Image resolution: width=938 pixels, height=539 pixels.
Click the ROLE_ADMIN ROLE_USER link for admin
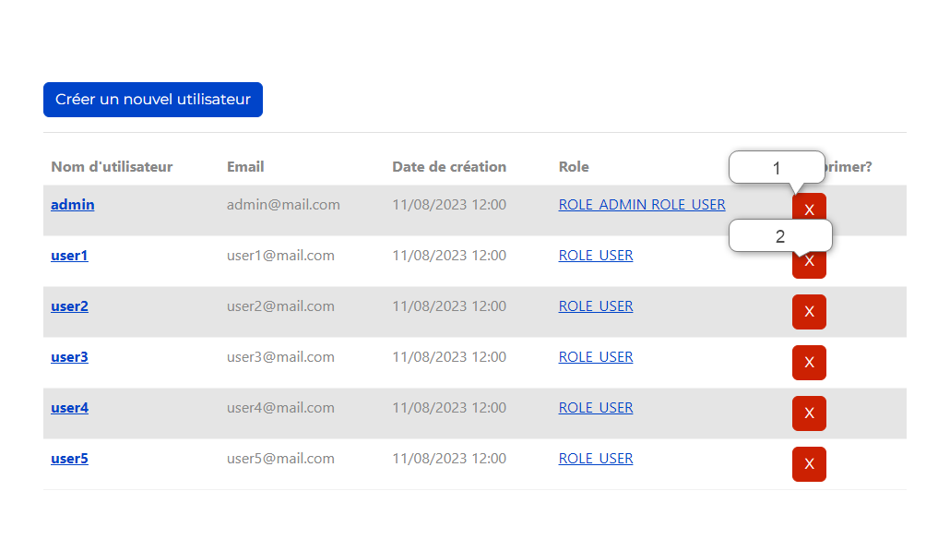642,205
